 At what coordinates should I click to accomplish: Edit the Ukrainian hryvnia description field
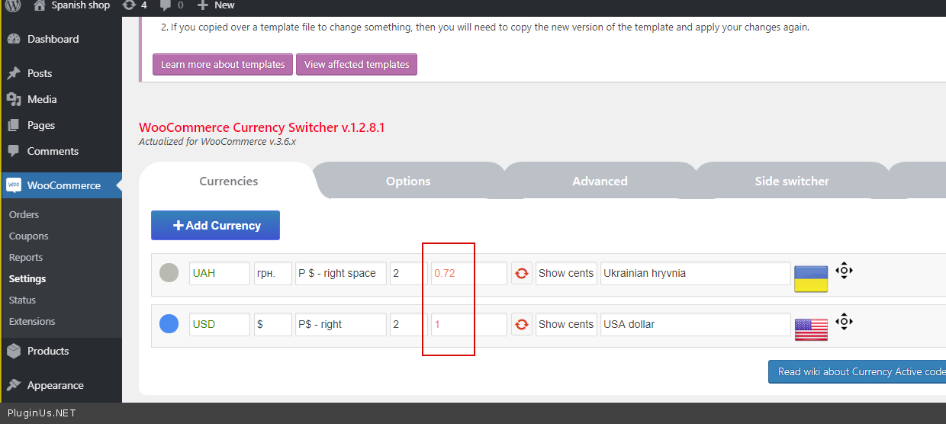coord(696,273)
